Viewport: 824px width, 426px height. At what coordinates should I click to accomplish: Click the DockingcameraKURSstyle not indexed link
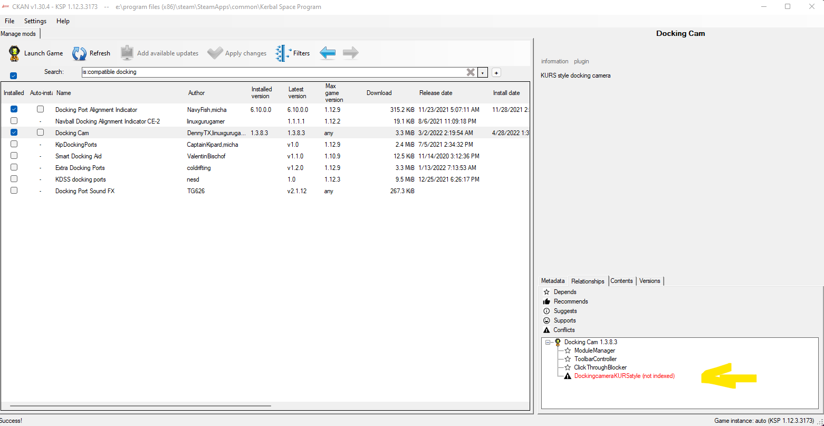tap(625, 375)
